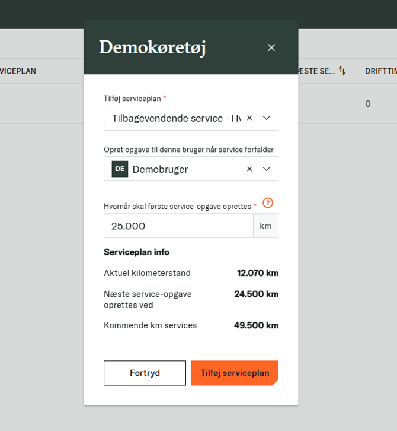Click the Fortryd button
Viewport: 397px width, 431px height.
[x=145, y=373]
